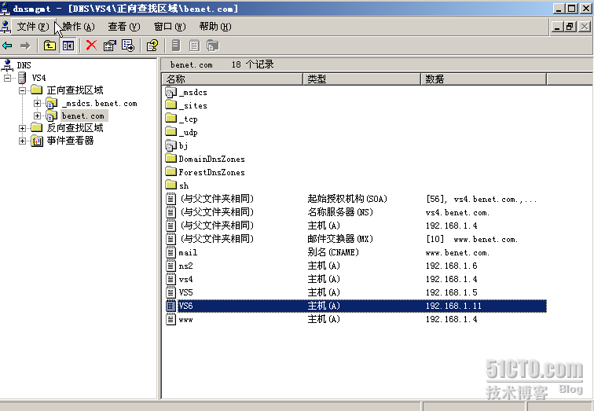This screenshot has height=411, width=594.
Task: Click the ns2 record document icon
Action: click(x=170, y=266)
